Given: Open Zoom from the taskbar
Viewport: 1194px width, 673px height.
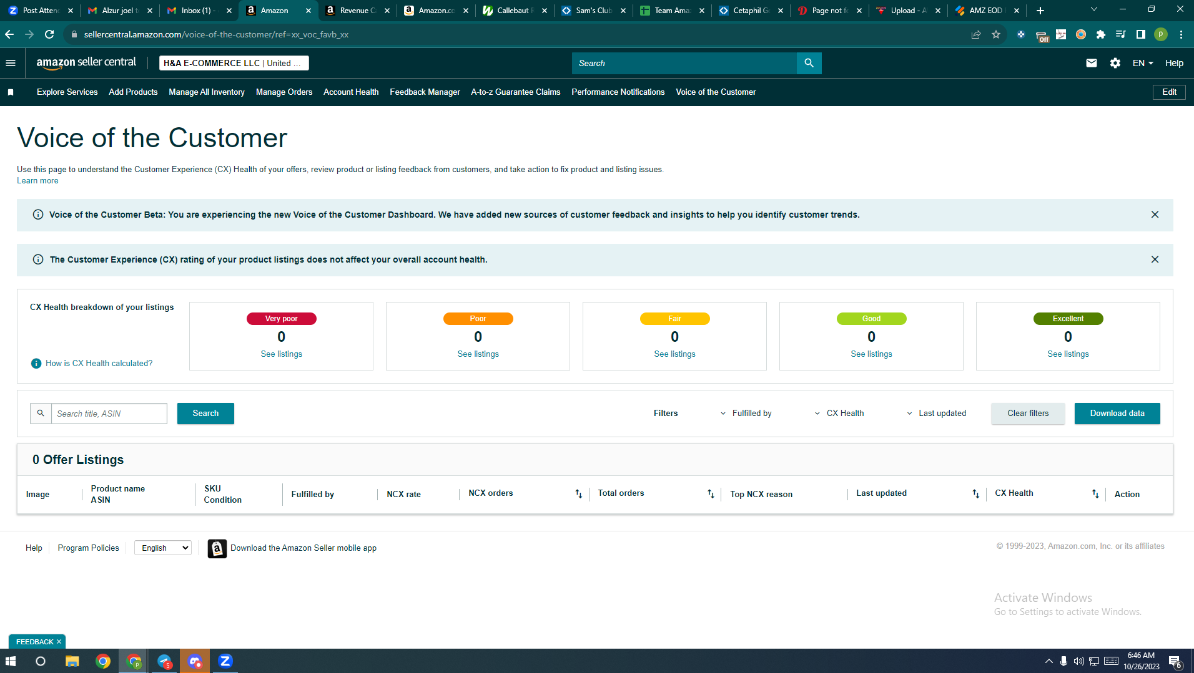Looking at the screenshot, I should pos(225,661).
